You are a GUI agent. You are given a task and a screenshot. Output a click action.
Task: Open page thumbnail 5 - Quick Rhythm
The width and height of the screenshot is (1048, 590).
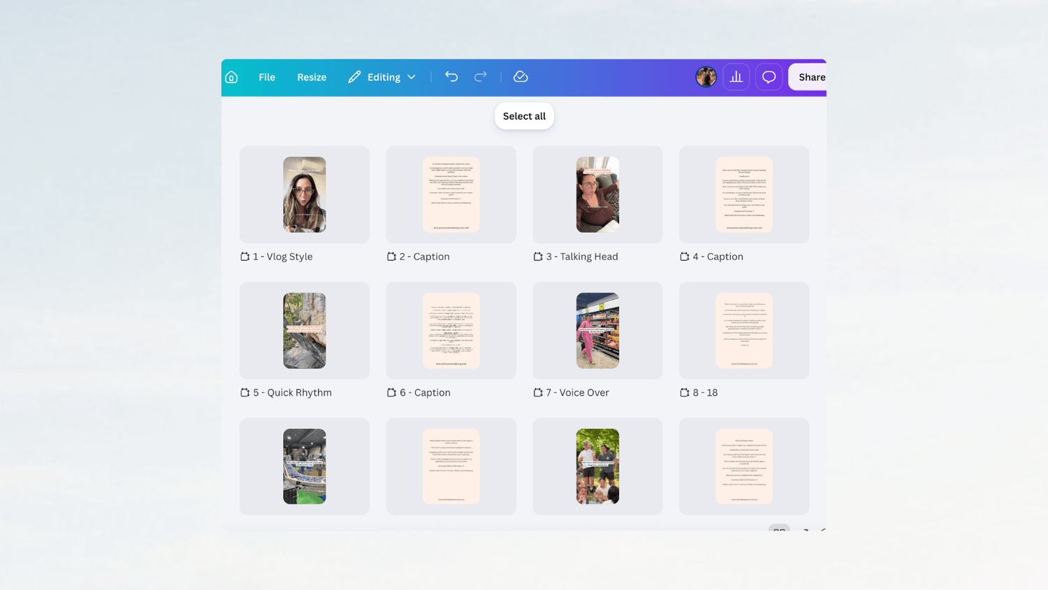305,331
